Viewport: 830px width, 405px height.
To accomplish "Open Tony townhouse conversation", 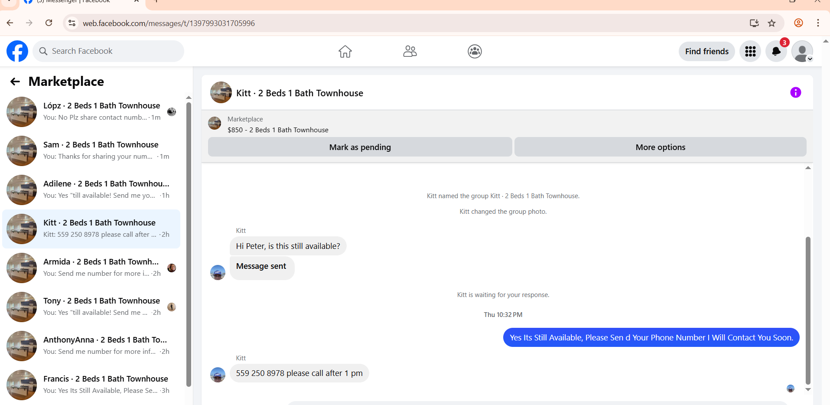I will click(x=91, y=307).
